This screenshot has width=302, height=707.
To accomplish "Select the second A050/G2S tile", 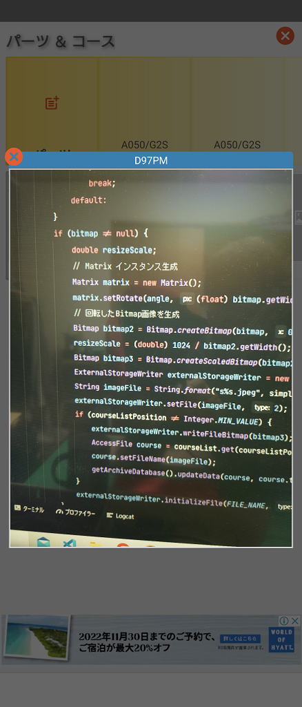I will tap(237, 105).
